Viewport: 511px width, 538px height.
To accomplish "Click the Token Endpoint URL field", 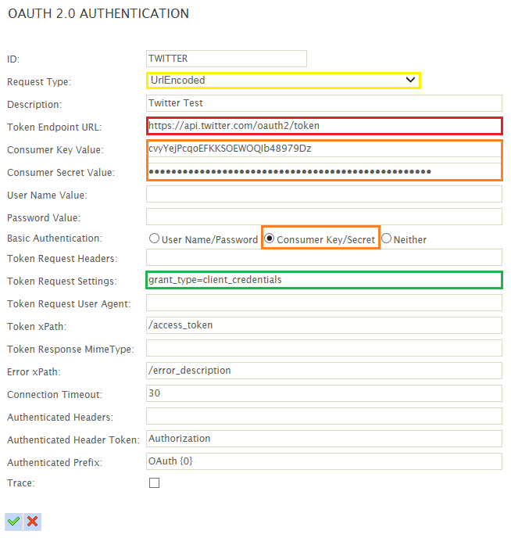I will tap(324, 126).
